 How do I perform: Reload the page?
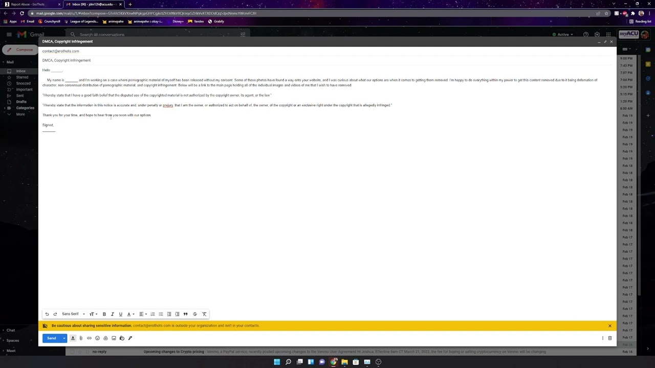point(21,13)
